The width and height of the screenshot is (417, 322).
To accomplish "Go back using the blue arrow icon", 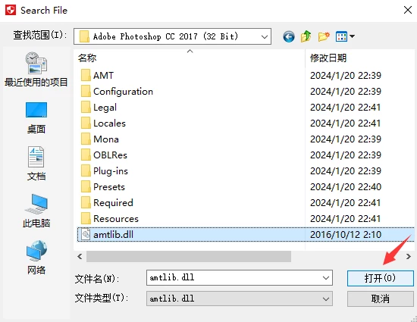I will [289, 36].
